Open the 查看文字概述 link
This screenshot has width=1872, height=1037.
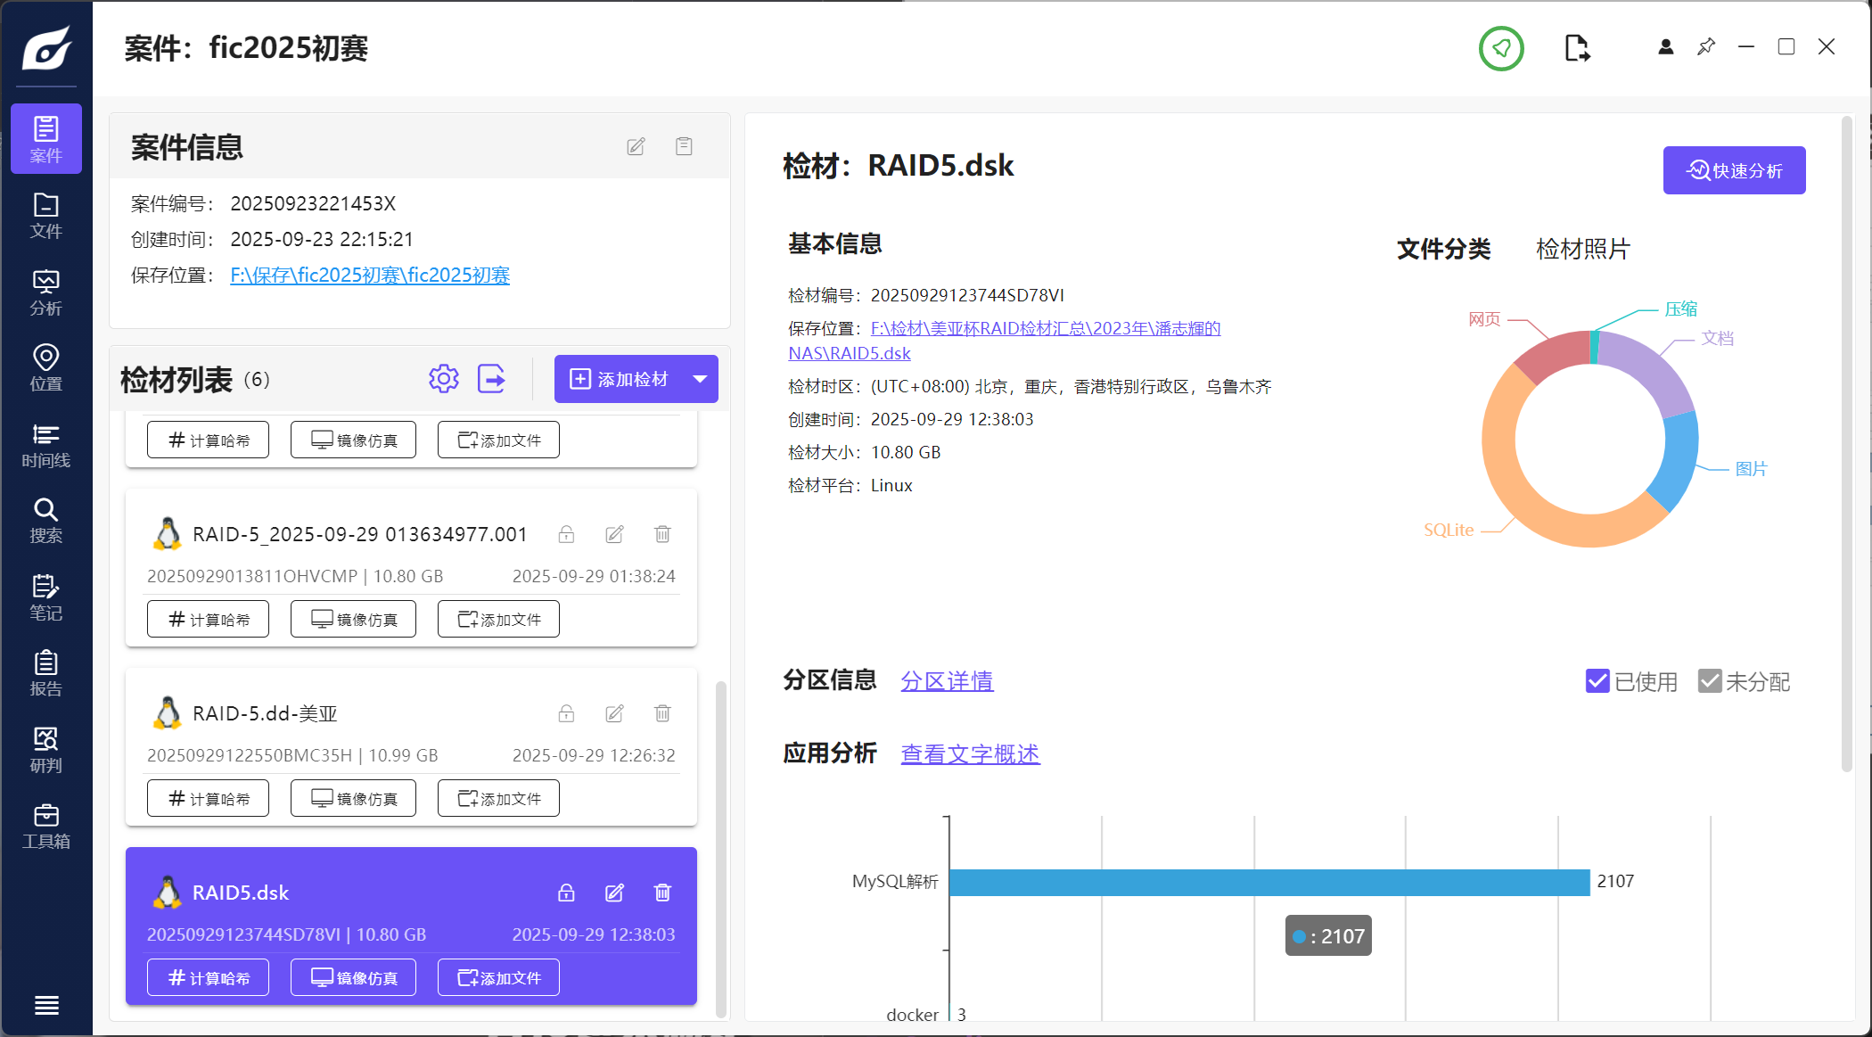970,754
